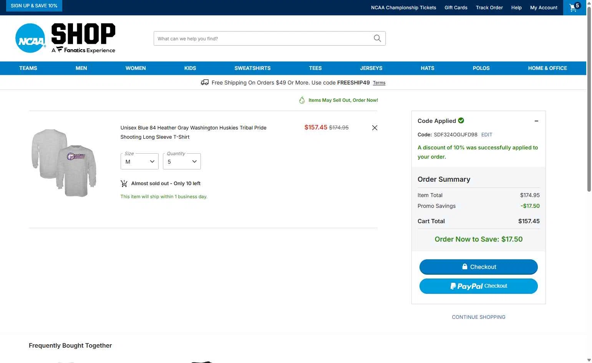Viewport: 592px width, 363px height.
Task: Open the HOME & OFFICE menu
Action: [547, 68]
